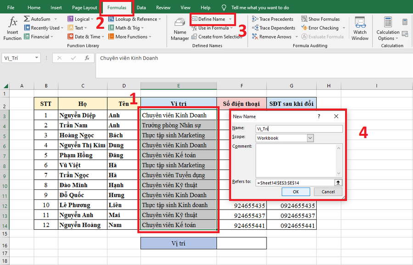Expand the AutoSum dropdown arrow
The image size is (413, 265).
56,19
